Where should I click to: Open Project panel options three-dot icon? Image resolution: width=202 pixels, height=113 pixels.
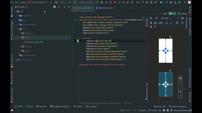[x=64, y=7]
